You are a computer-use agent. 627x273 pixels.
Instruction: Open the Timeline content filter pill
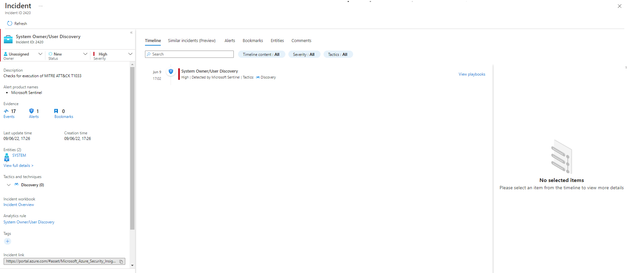coord(261,55)
